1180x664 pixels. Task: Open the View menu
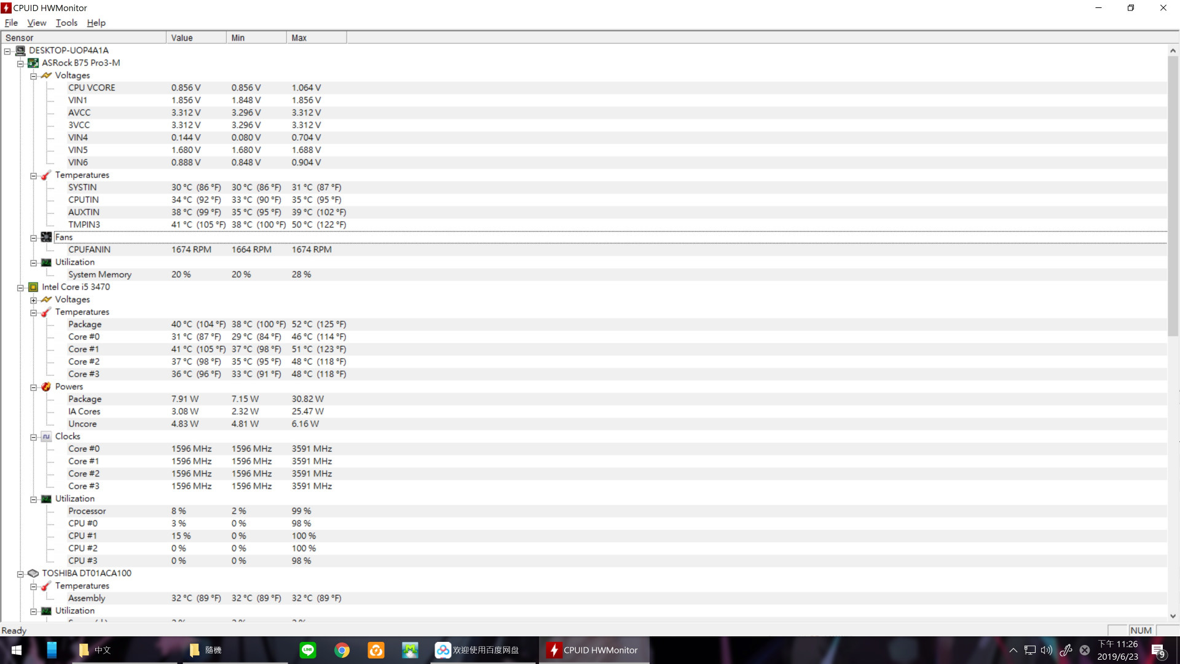(36, 23)
